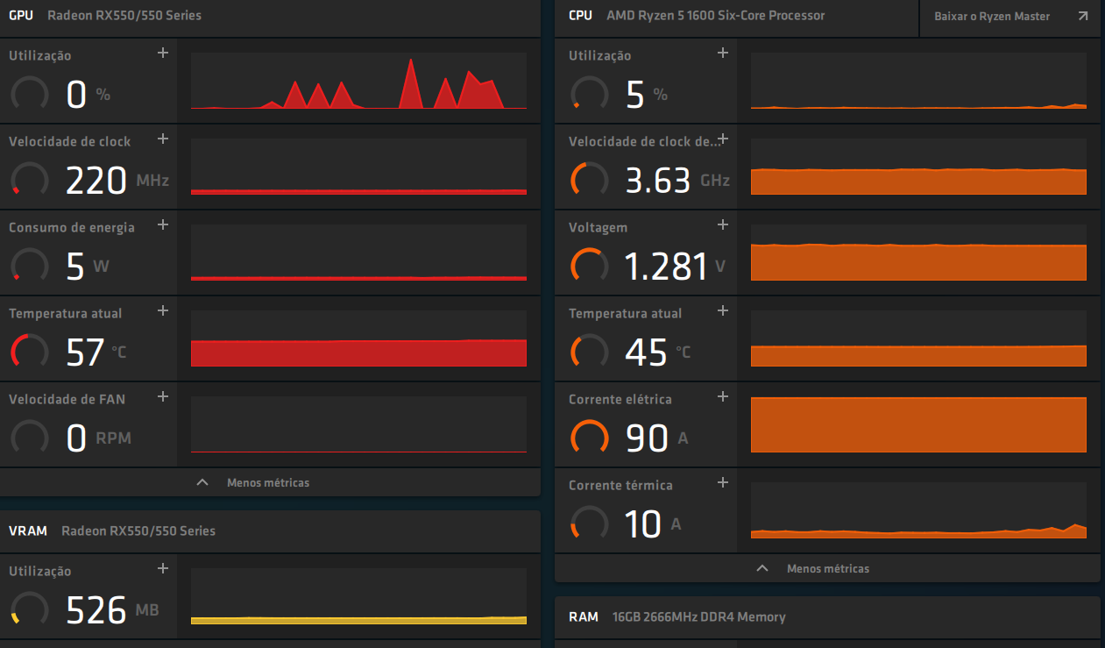Click the plus icon next to Corrente térmica
The height and width of the screenshot is (648, 1105).
pos(723,483)
